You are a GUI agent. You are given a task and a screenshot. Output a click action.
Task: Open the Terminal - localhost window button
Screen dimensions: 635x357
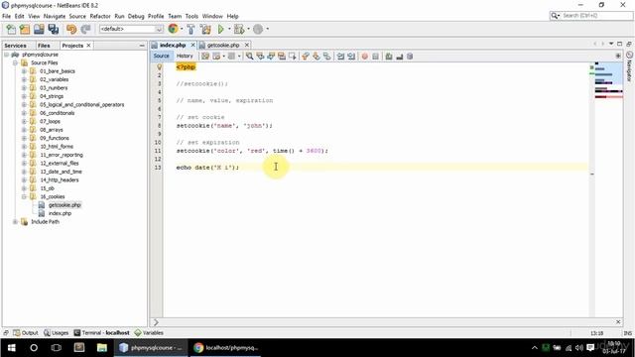101,333
